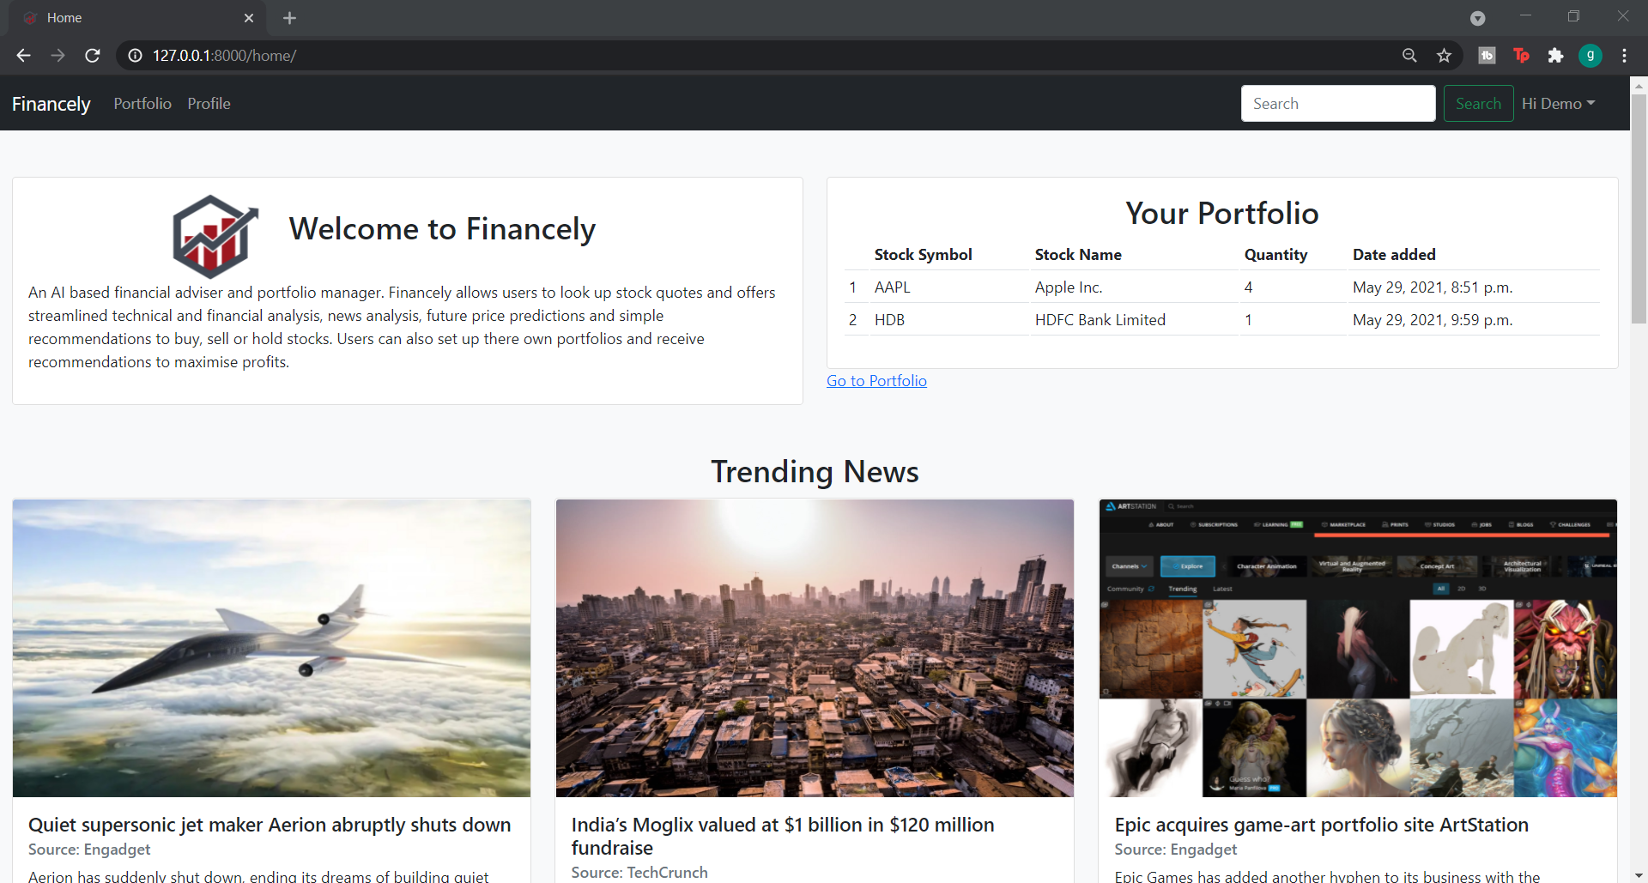The height and width of the screenshot is (883, 1648).
Task: Click the scrollbar down arrow
Action: 1639,875
